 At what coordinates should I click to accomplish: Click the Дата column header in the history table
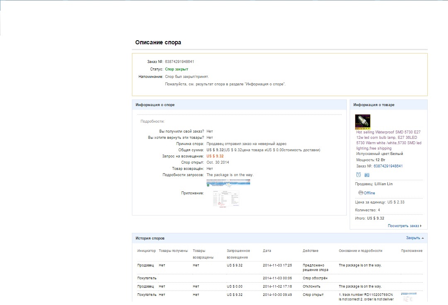[x=267, y=251]
